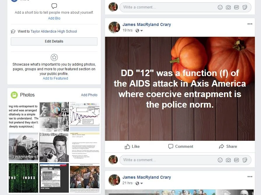Open the text document photo thumbnail

pyautogui.click(x=85, y=147)
